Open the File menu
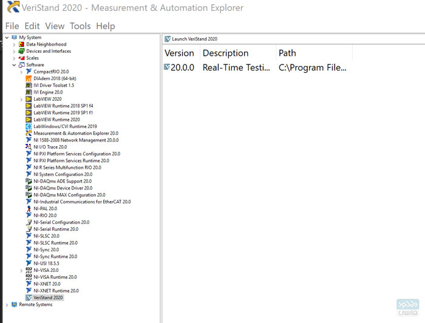Image resolution: width=425 pixels, height=323 pixels. 12,26
